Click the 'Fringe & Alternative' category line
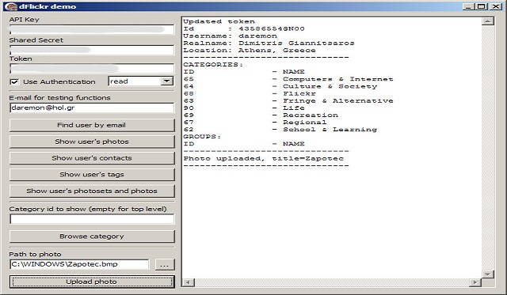This screenshot has width=507, height=295. [288, 100]
